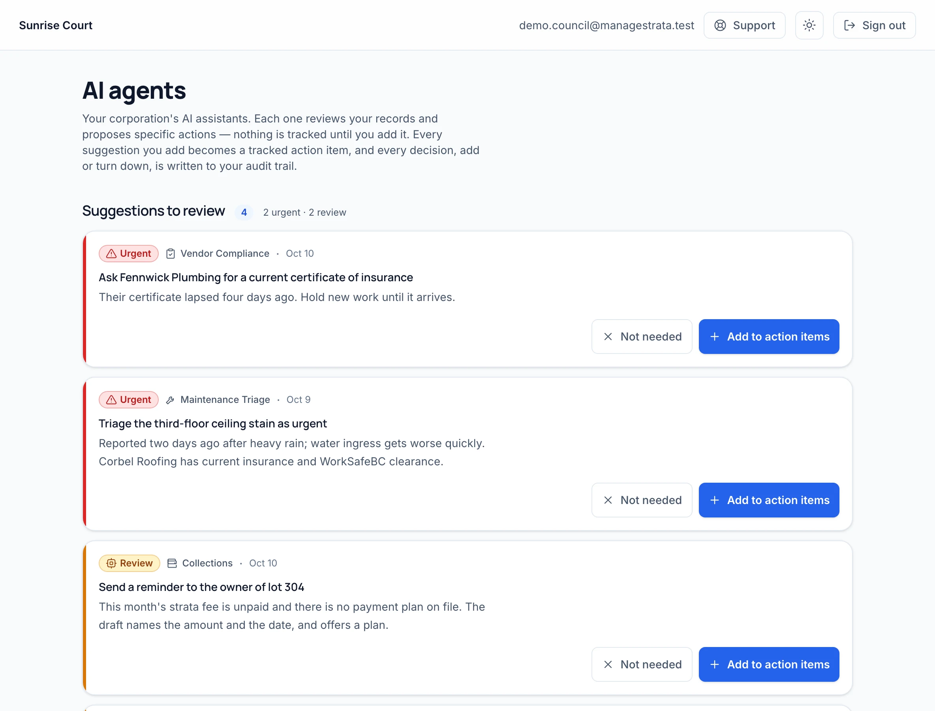Click the Sign out arrow icon
The height and width of the screenshot is (711, 935).
click(x=849, y=25)
